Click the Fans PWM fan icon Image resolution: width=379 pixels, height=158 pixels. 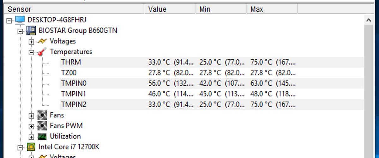tap(42, 126)
